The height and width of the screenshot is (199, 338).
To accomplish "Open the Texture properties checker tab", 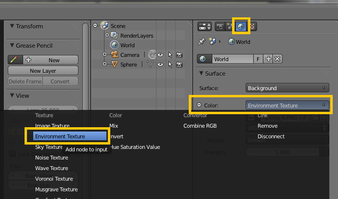I will [x=252, y=27].
